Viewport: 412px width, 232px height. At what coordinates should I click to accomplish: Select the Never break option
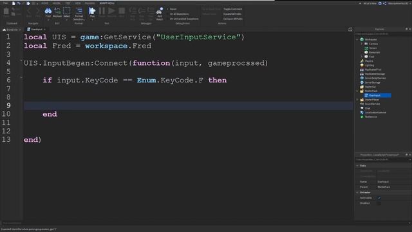pyautogui.click(x=172, y=9)
